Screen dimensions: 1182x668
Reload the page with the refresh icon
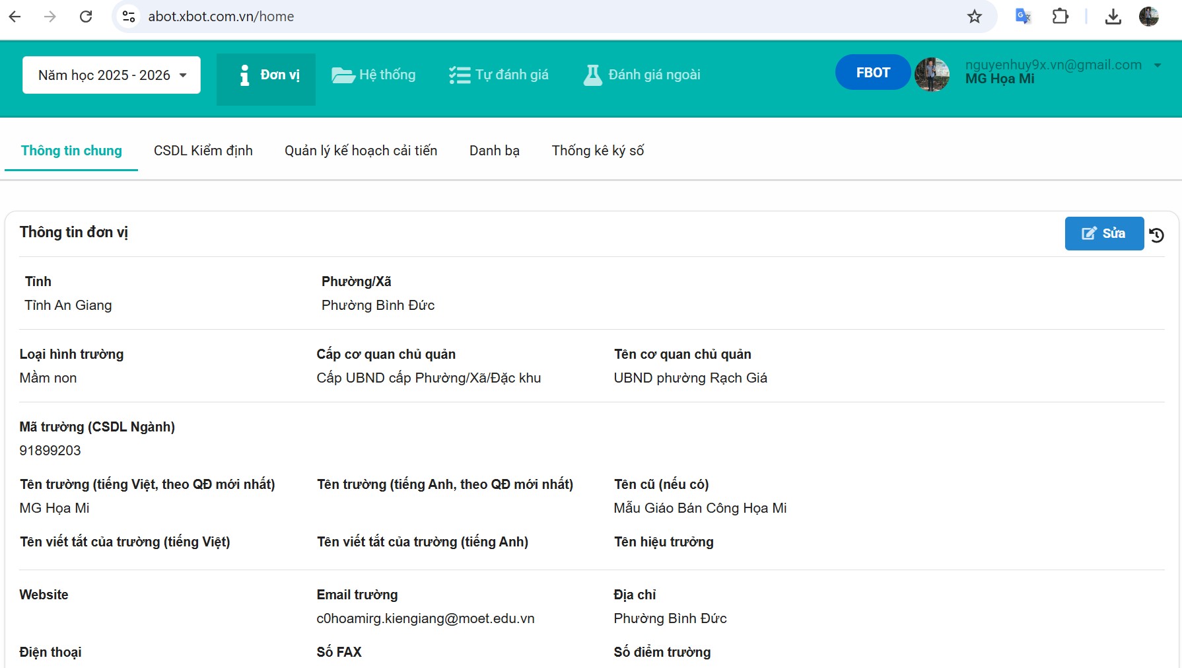(x=86, y=17)
